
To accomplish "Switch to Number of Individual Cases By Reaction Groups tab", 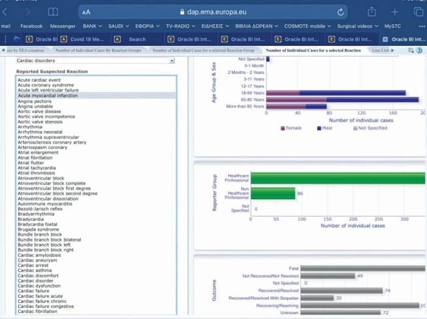I will pos(99,50).
